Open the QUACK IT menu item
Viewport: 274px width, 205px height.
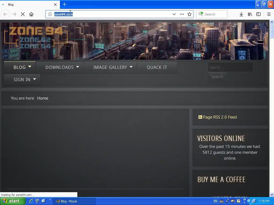point(157,67)
